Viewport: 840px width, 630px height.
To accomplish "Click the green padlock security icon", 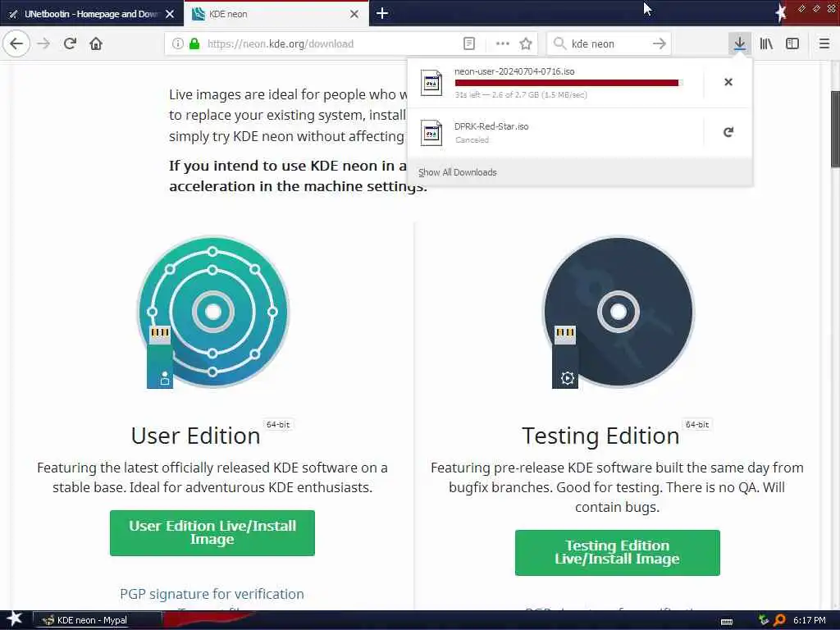I will (194, 43).
